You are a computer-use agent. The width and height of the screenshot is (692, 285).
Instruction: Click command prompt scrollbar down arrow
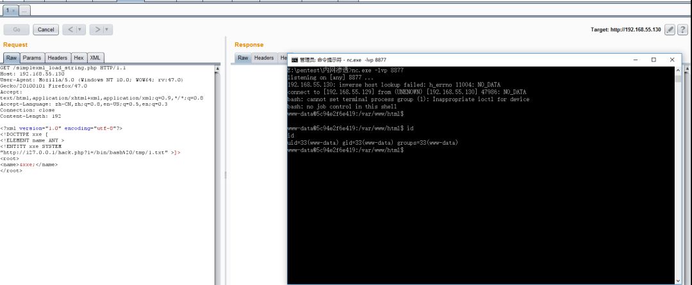678,281
